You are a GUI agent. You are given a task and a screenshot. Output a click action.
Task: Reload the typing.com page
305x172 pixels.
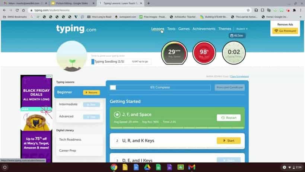(x=17, y=10)
